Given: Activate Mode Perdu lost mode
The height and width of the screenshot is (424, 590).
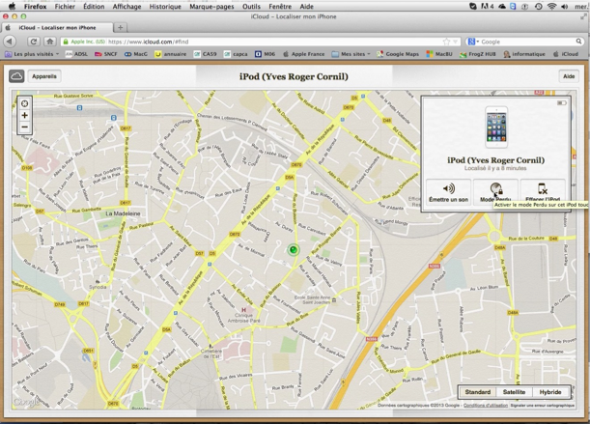Looking at the screenshot, I should pos(495,193).
